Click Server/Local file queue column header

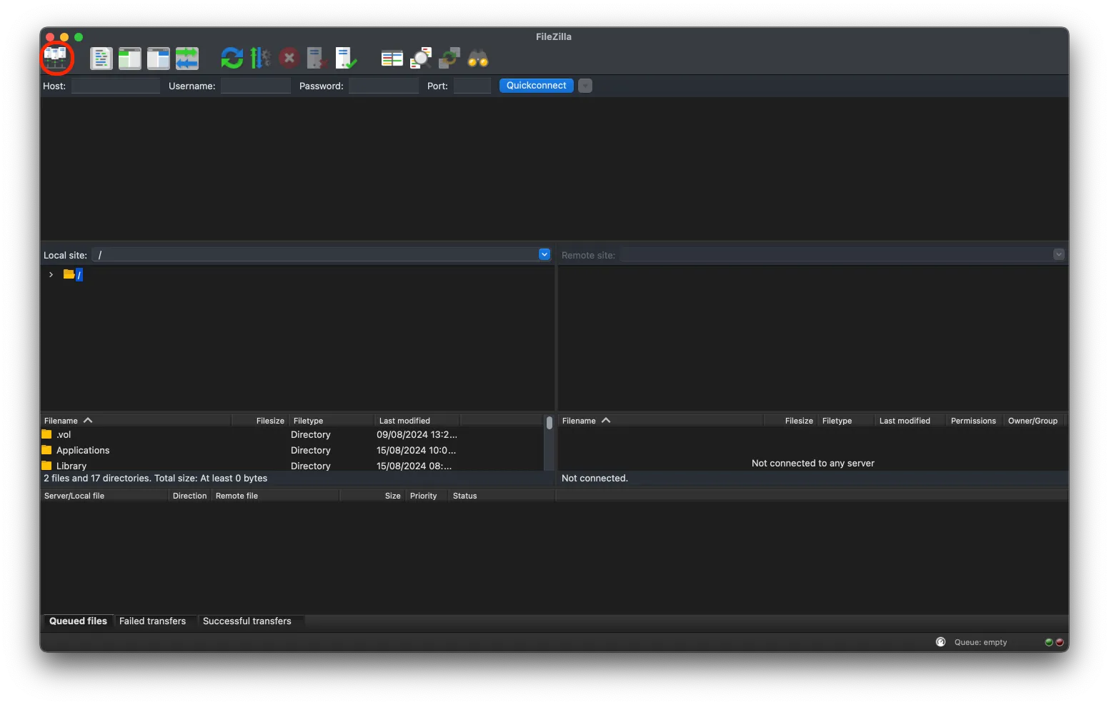pos(104,496)
